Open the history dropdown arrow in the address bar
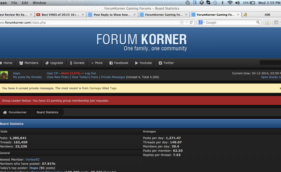Screen dimensions: 281x172 [187, 22]
